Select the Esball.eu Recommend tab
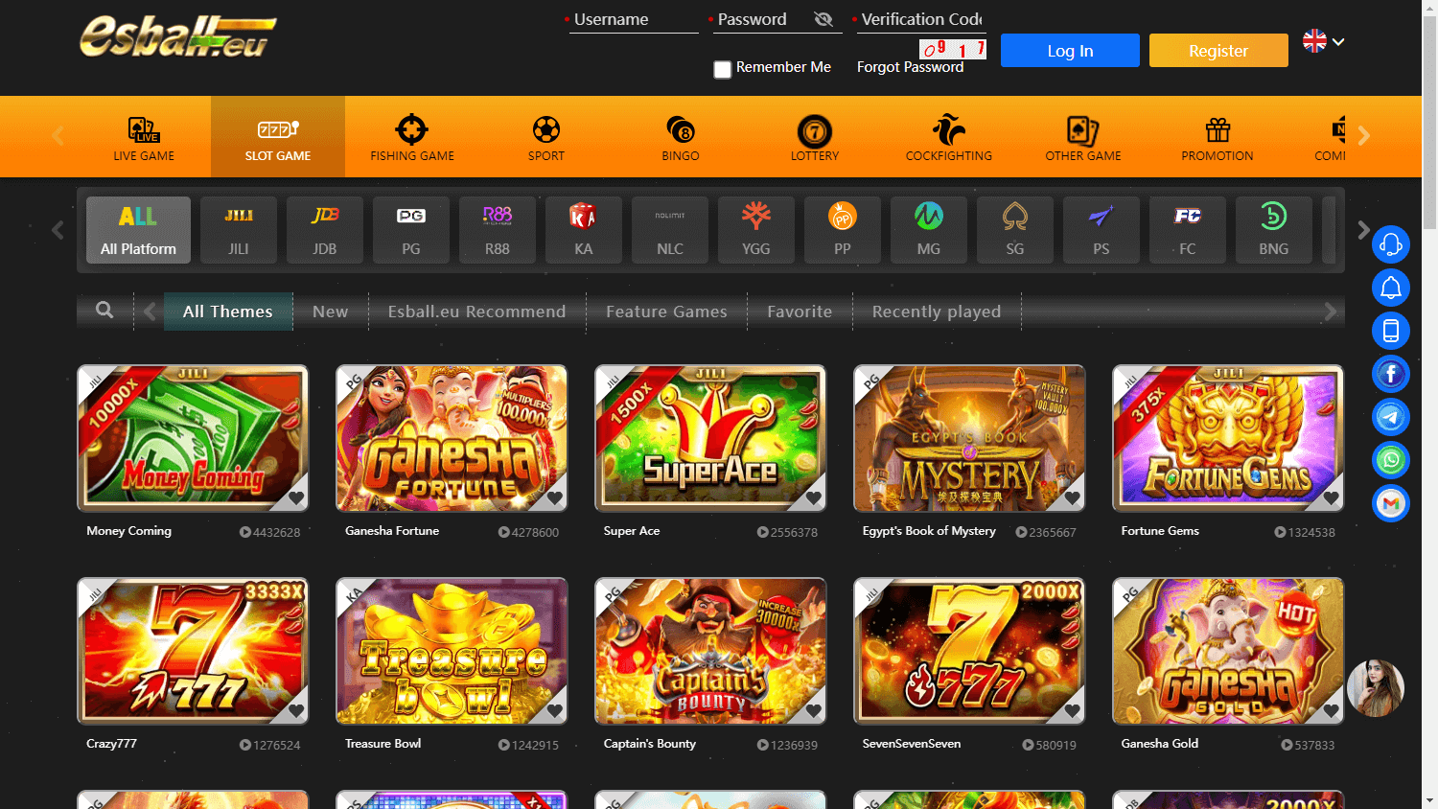Screen dimensions: 1438x809 (x=476, y=312)
